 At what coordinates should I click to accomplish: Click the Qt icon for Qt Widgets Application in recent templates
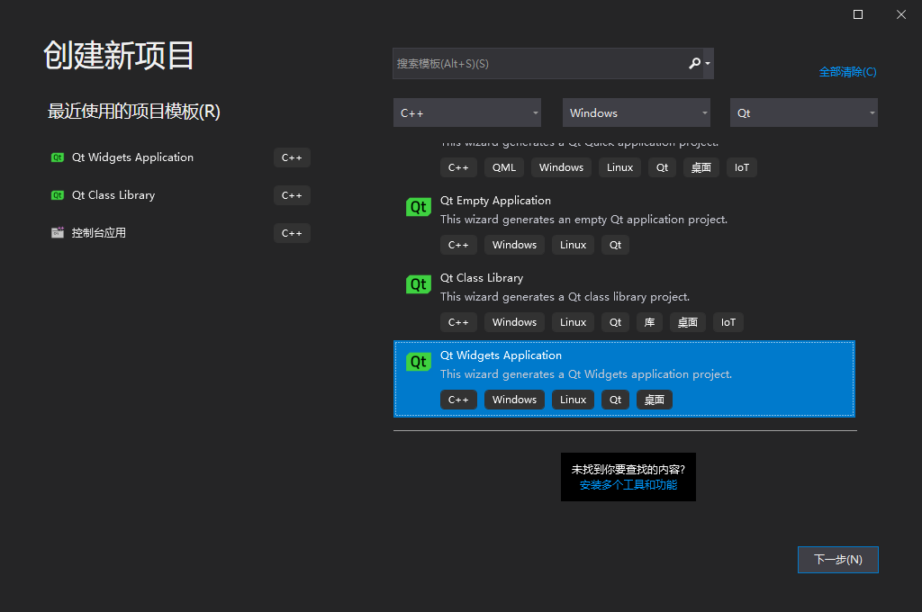coord(58,157)
